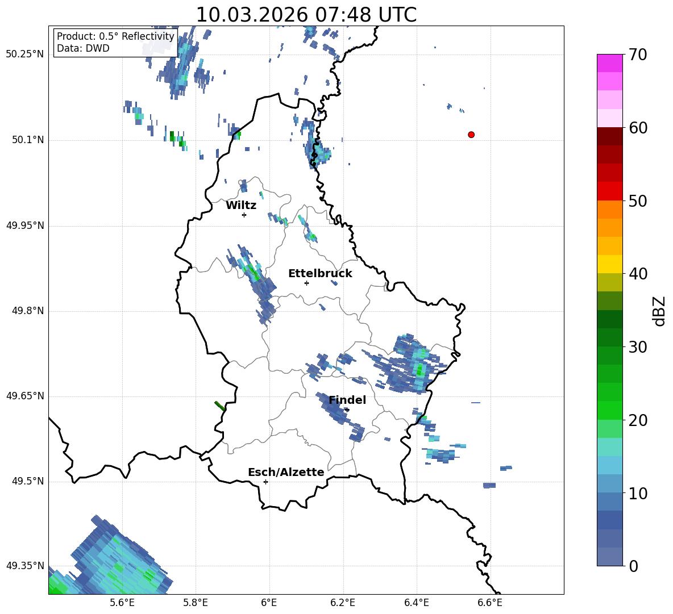Screen dimensions: 673x614
Task: Click the map title '10.03.2026 07:48 UTC'
Action: tap(306, 15)
